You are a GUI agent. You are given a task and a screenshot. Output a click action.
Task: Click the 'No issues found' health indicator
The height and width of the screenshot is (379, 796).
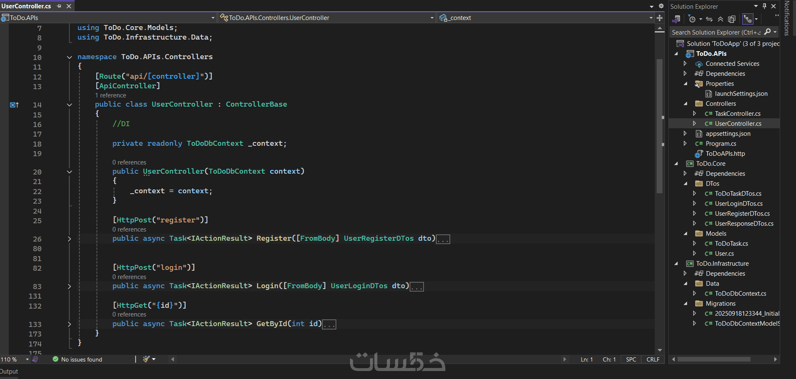point(82,359)
